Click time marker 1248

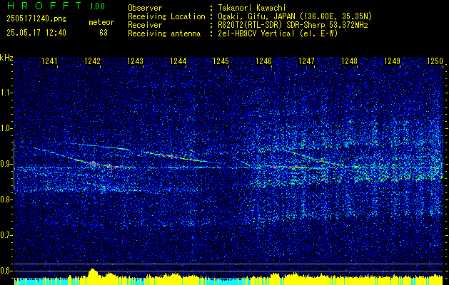pyautogui.click(x=349, y=61)
